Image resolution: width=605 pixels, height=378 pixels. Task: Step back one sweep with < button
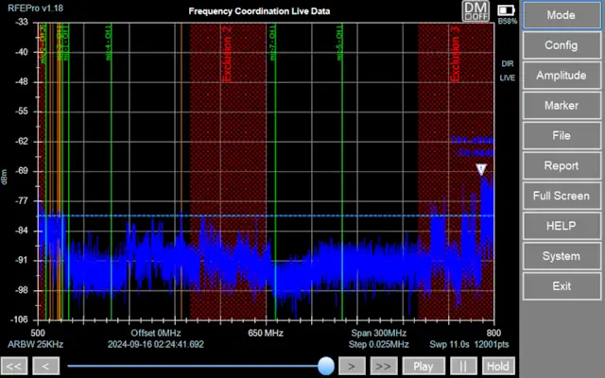coord(44,366)
